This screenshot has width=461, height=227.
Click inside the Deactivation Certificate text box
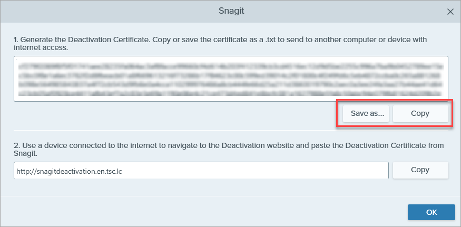(231, 78)
